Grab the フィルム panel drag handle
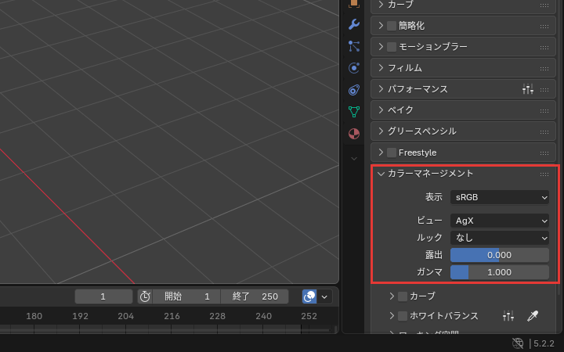 tap(544, 68)
